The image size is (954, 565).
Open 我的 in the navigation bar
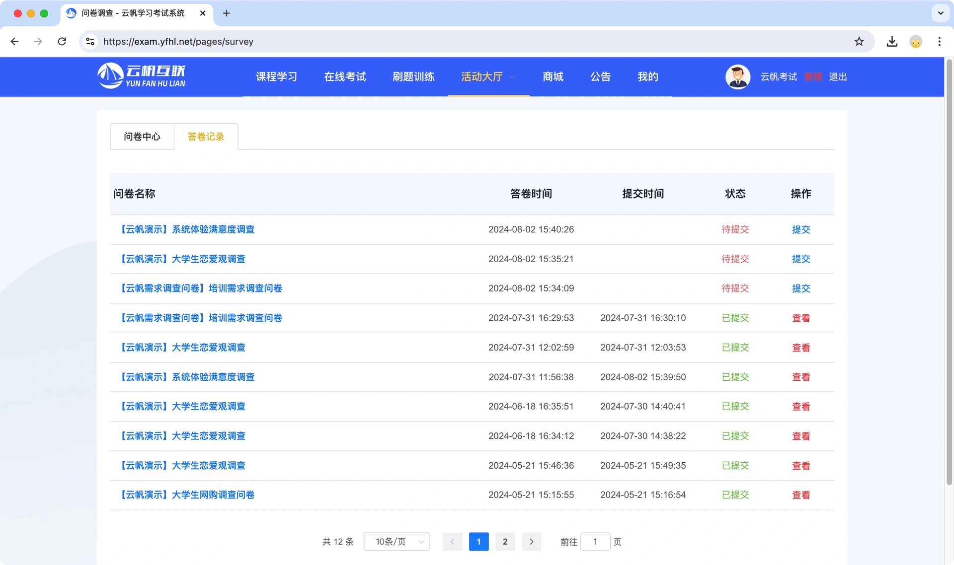(648, 77)
